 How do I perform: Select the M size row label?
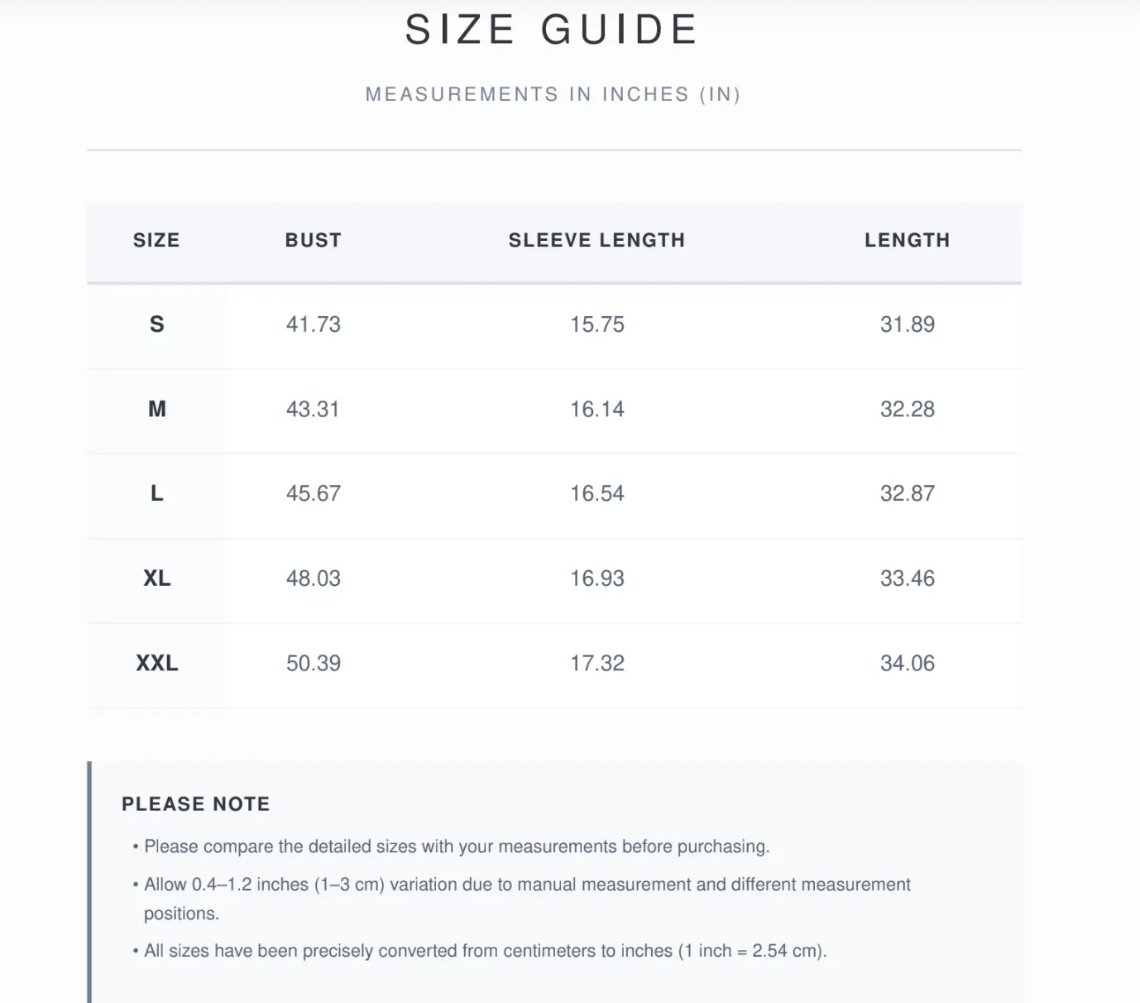156,409
